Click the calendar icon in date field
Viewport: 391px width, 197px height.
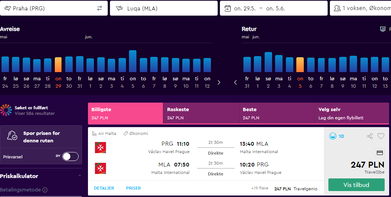click(x=228, y=8)
